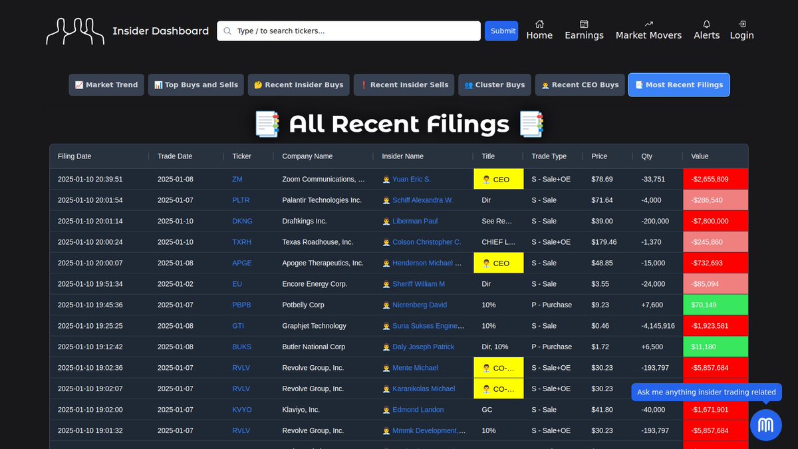The image size is (798, 449).
Task: Click the person icon beside Schiff Alexandra W.
Action: point(386,200)
